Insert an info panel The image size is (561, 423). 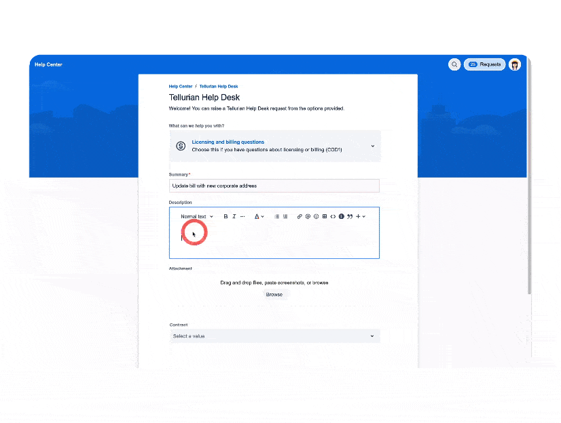[341, 216]
